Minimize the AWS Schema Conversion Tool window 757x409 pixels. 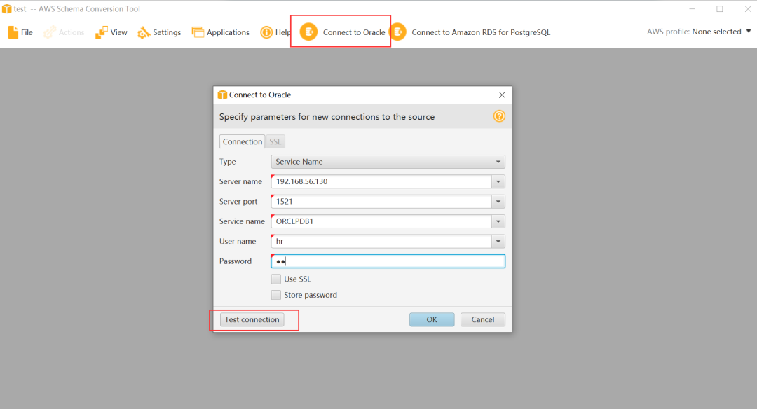(x=693, y=8)
